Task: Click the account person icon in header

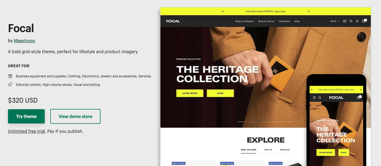Action: click(x=357, y=21)
